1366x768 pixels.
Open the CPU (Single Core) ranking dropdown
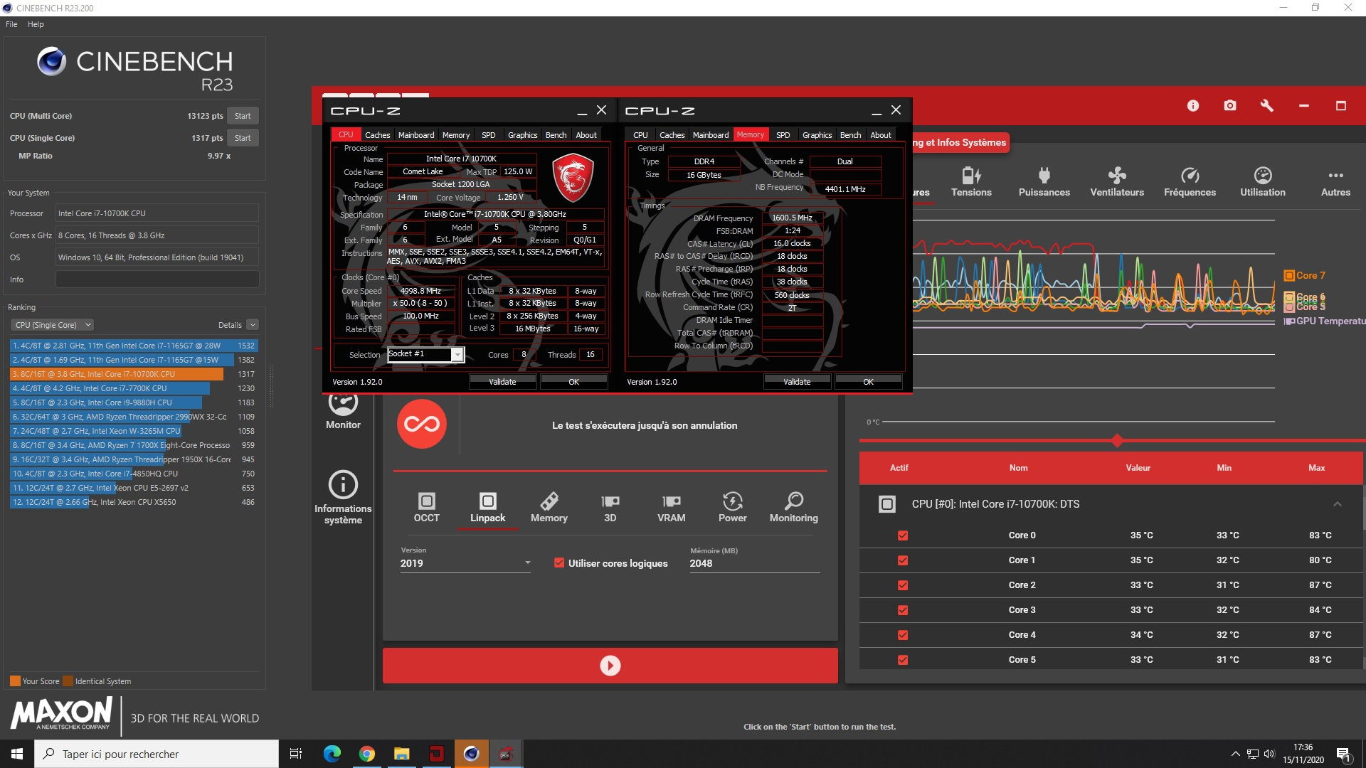pos(53,325)
